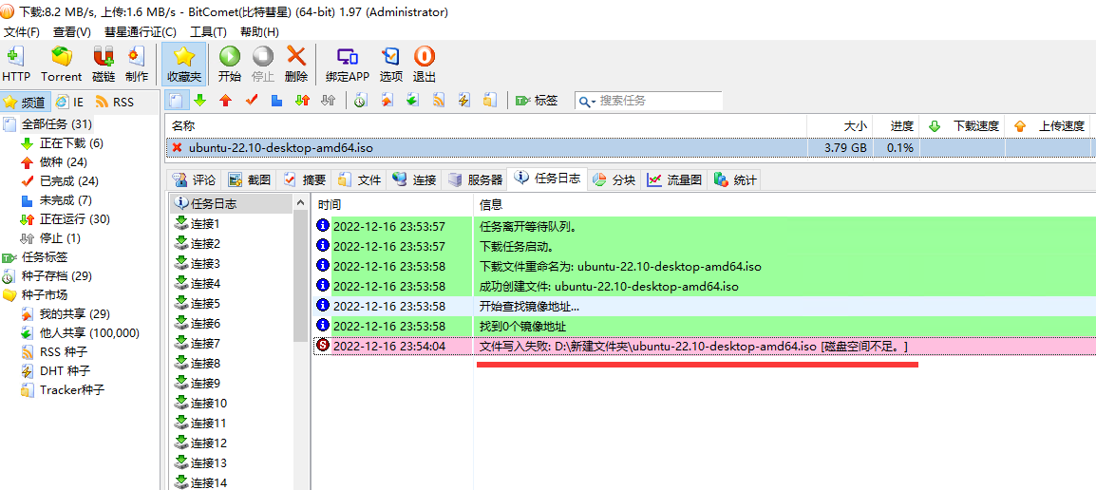Click the greyed 停止 stop button
Image resolution: width=1096 pixels, height=490 pixels.
click(x=263, y=65)
